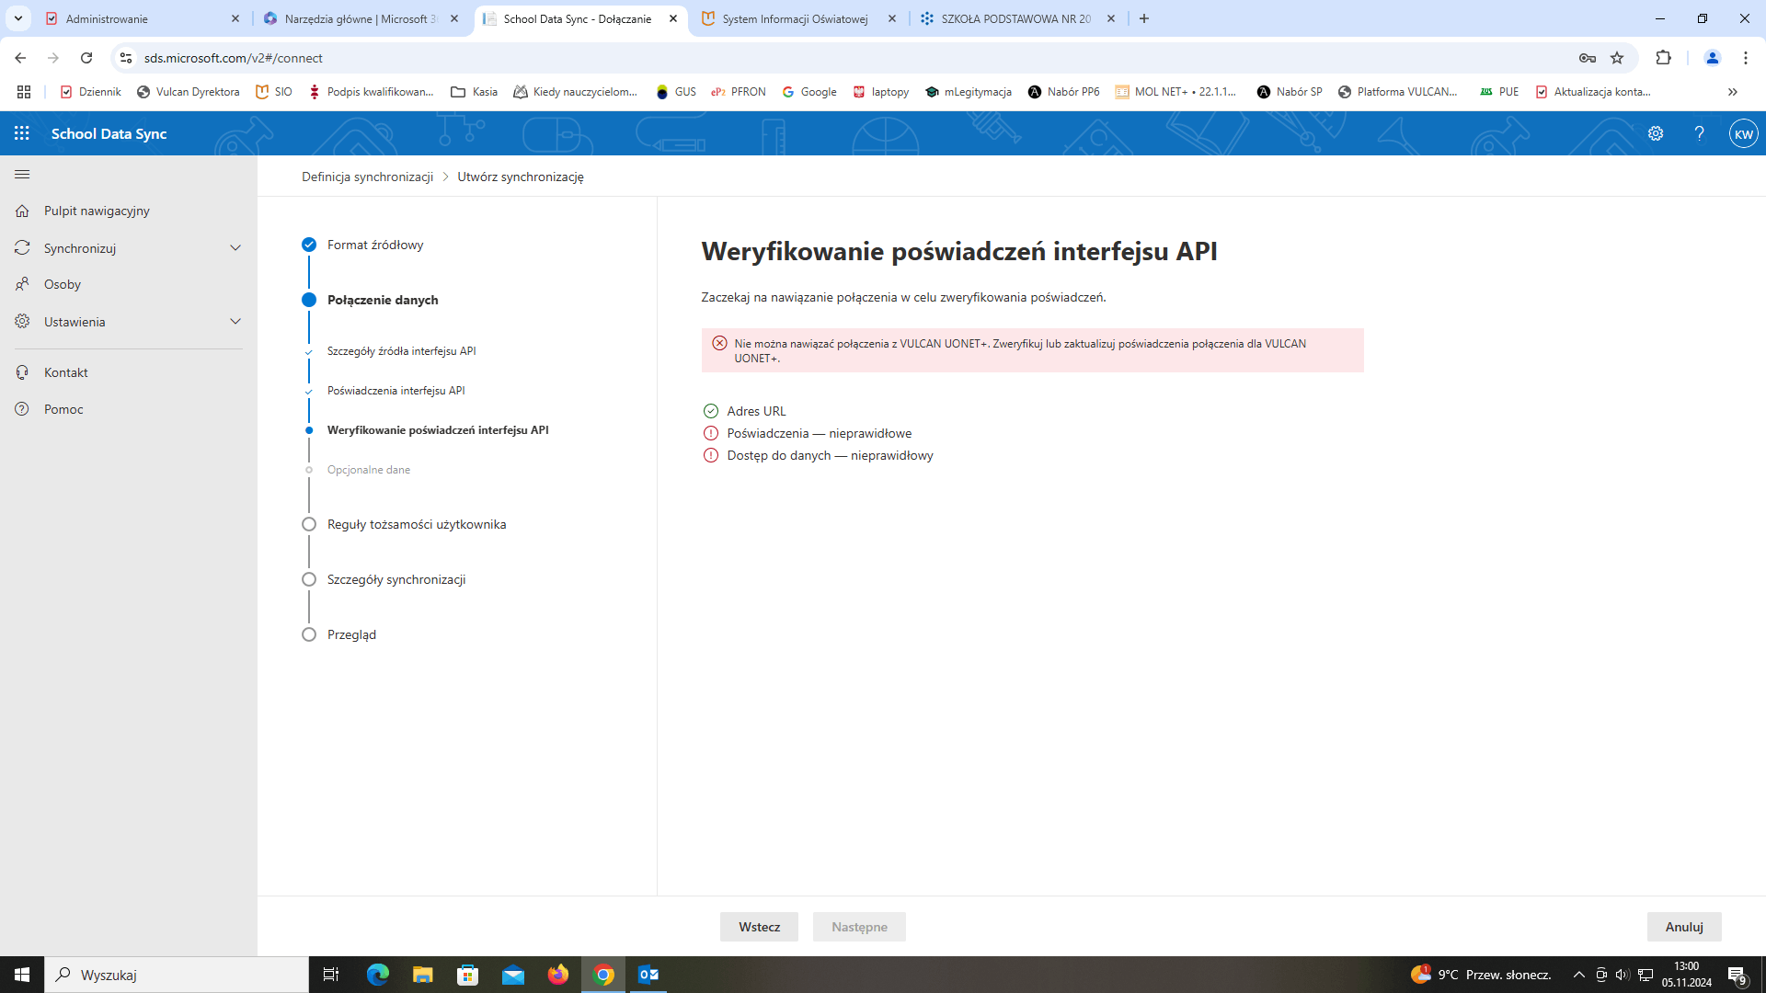Open the app launcher waffle icon

point(22,133)
